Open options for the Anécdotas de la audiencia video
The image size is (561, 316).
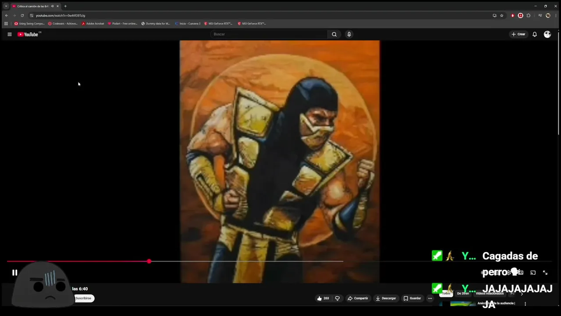pyautogui.click(x=525, y=304)
